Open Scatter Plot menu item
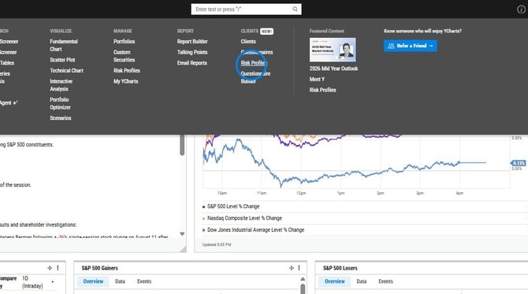The height and width of the screenshot is (294, 528). pos(62,60)
